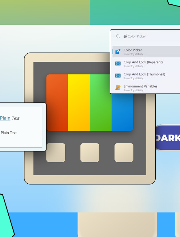Launch Environment Variables utility result

146,88
